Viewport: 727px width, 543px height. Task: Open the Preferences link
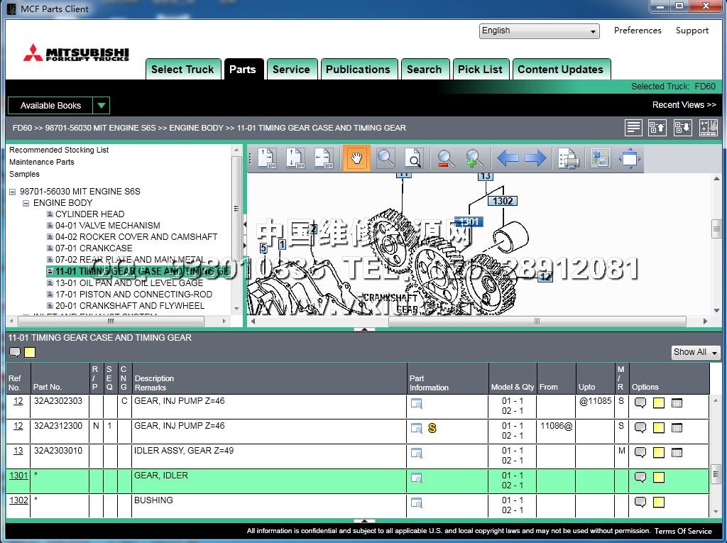point(638,31)
